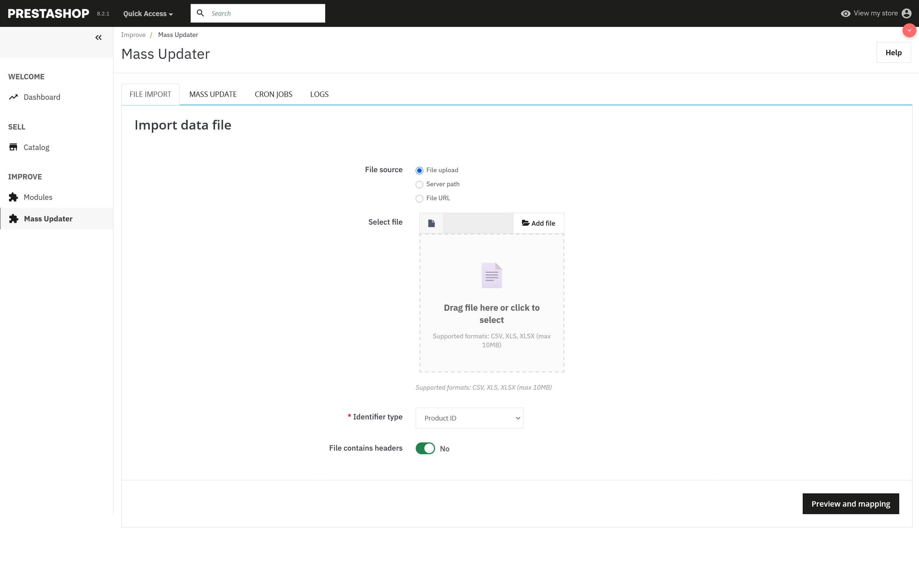Viewport: 919px width, 573px height.
Task: Click the Modules puzzle icon
Action: (x=13, y=197)
